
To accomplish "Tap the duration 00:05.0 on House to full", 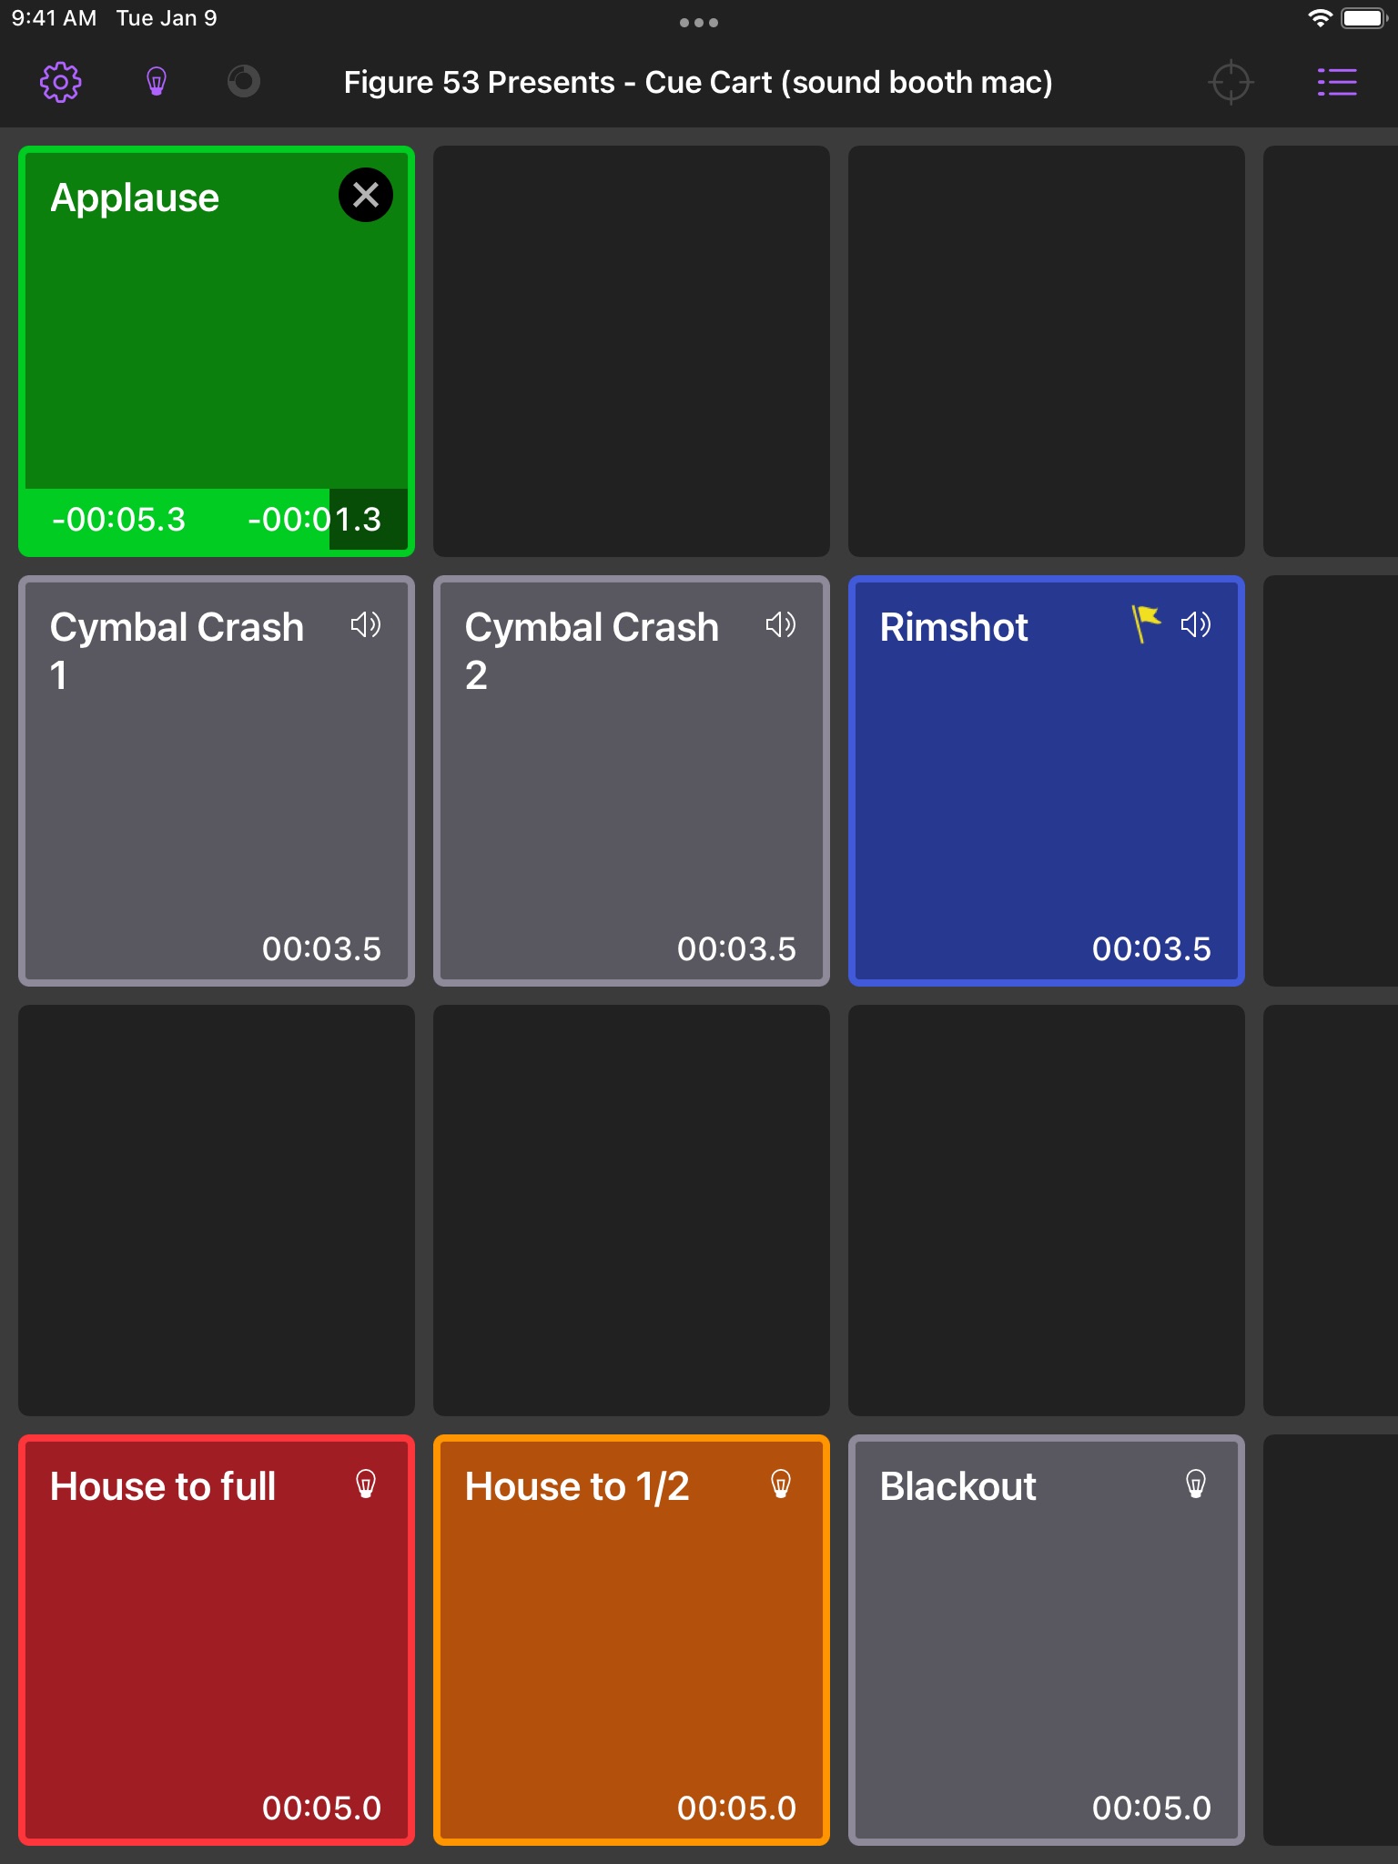I will (321, 1808).
